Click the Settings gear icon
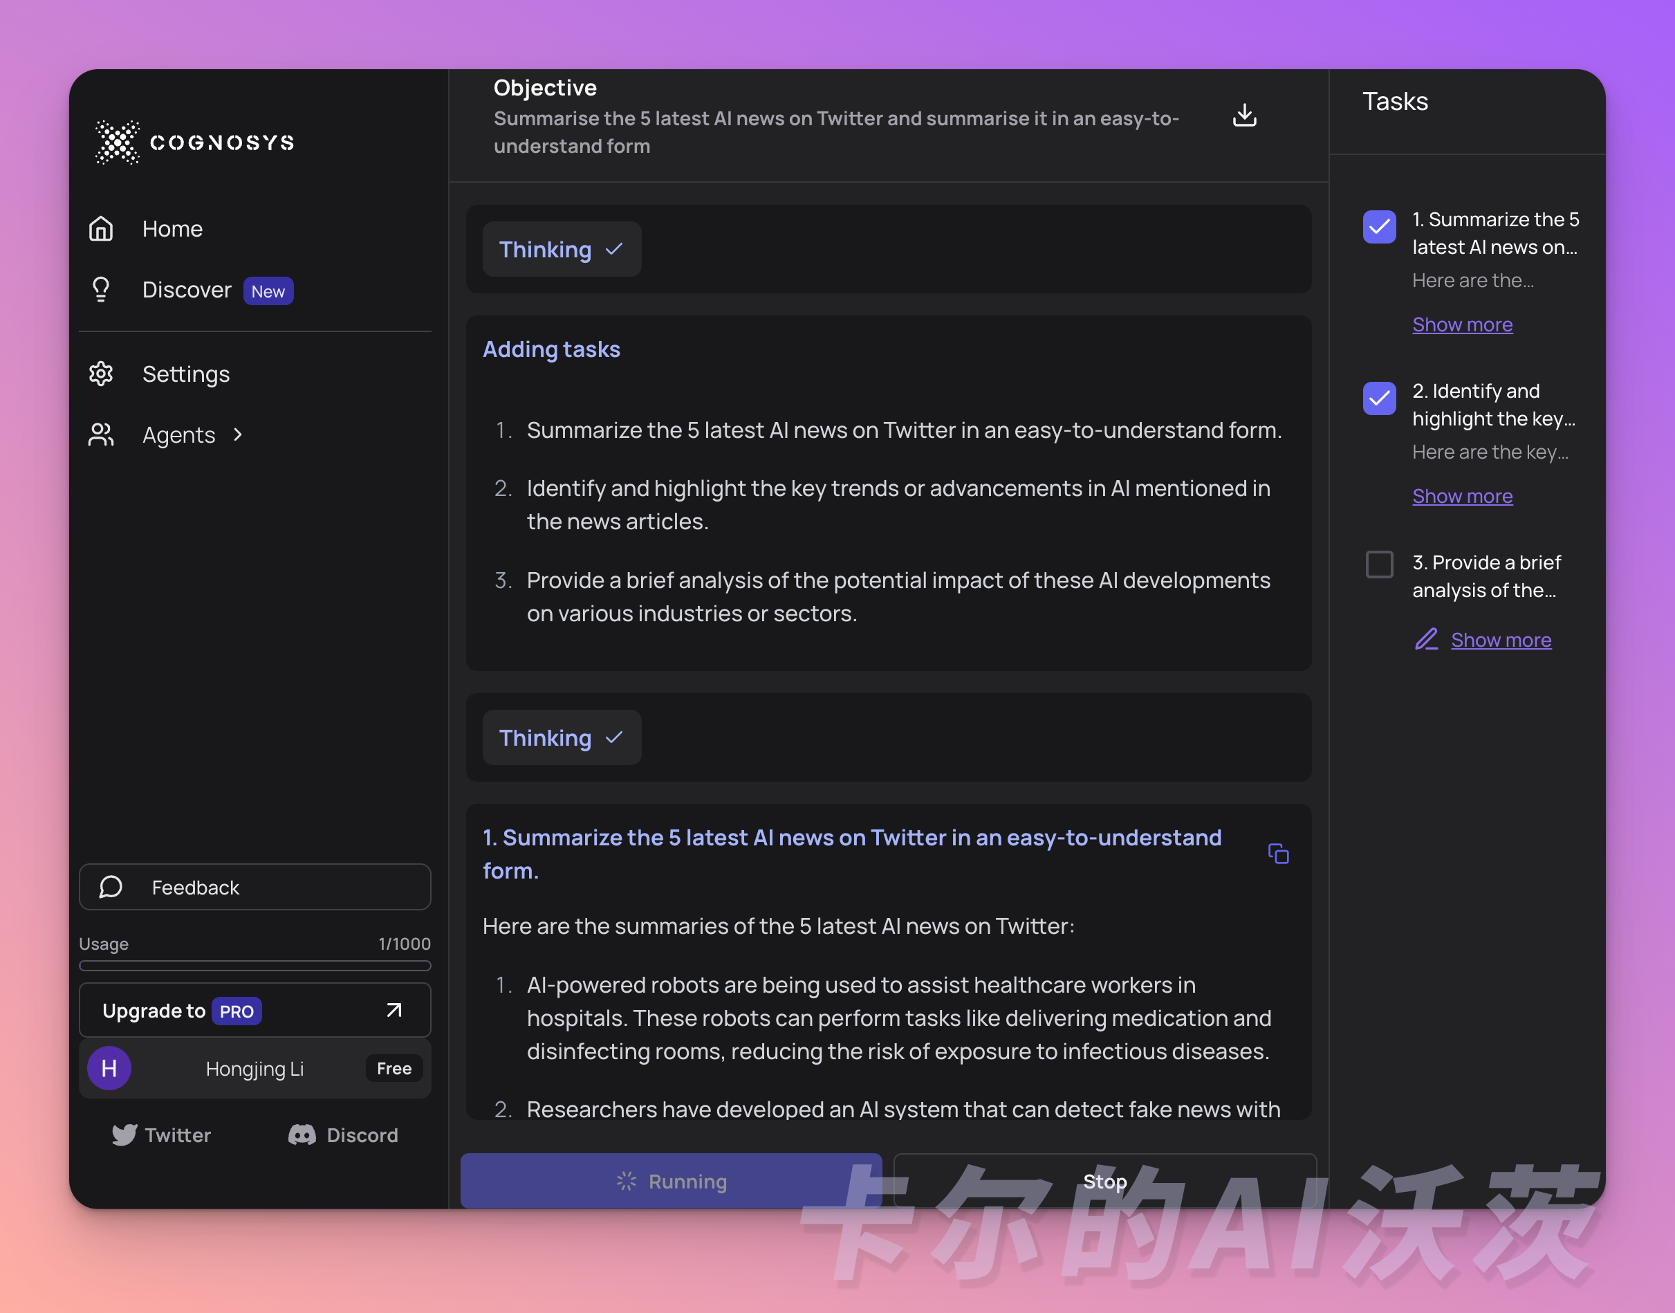 tap(102, 374)
